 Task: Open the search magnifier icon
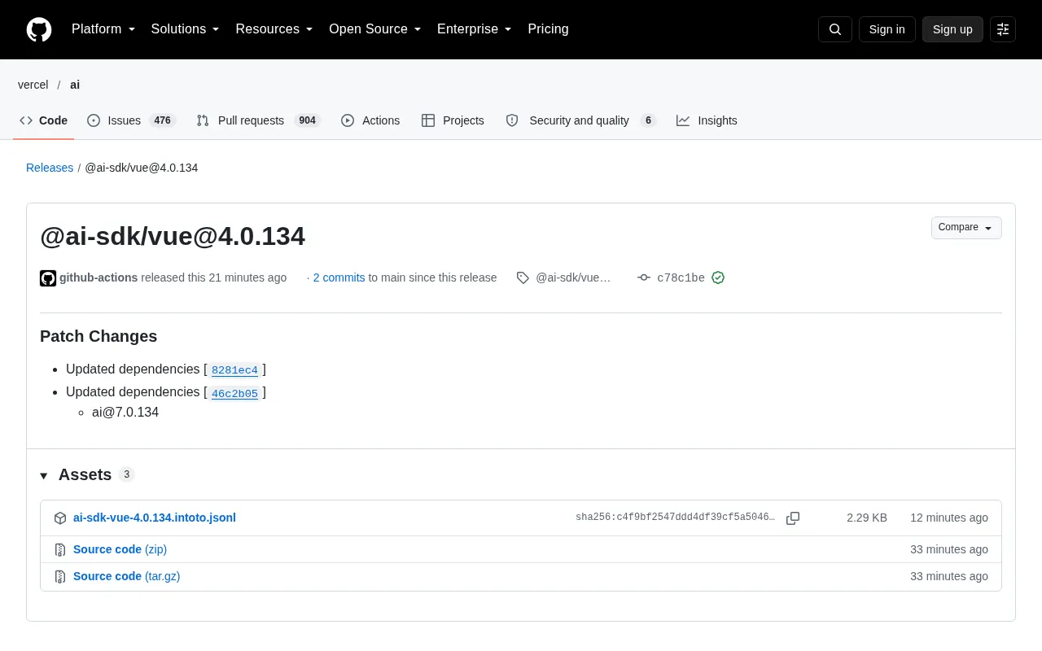[835, 29]
